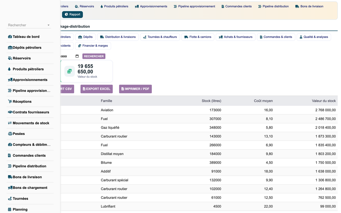
Task: Switch to the Dépôts report tab
Action: coord(86,37)
